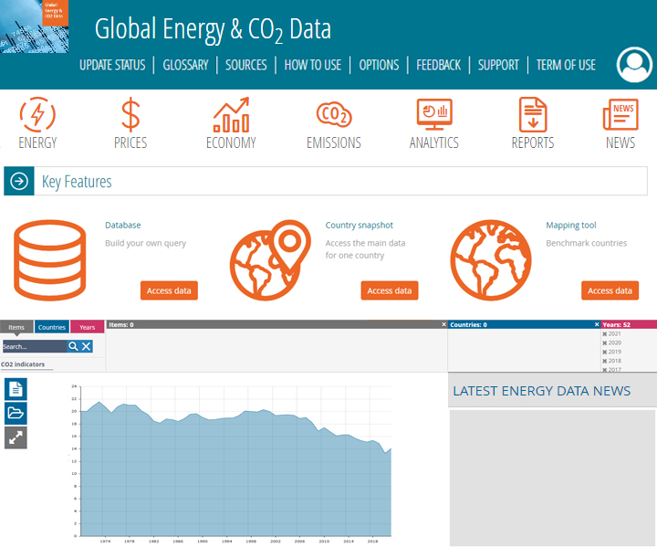This screenshot has height=548, width=657.
Task: Click the open folder icon beside chart
Action: pos(16,413)
